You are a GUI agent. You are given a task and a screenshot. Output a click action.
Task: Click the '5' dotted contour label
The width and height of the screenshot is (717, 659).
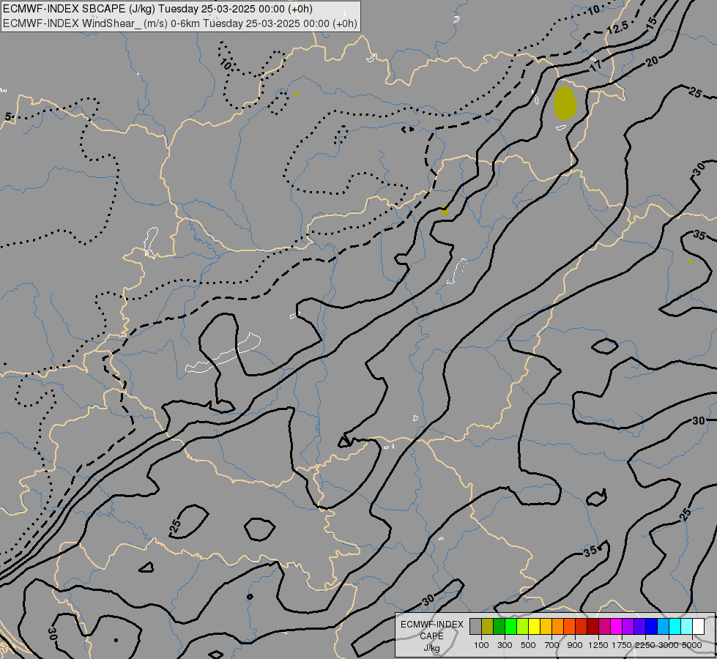click(x=8, y=117)
